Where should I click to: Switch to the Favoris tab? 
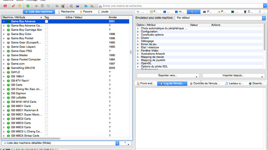(86, 12)
